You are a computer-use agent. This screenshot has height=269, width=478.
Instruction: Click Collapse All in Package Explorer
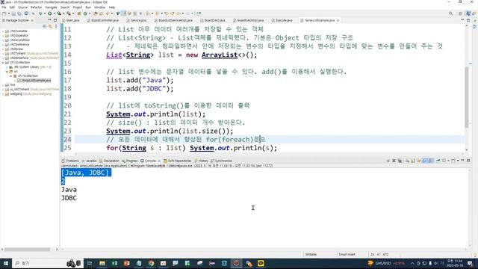45,27
